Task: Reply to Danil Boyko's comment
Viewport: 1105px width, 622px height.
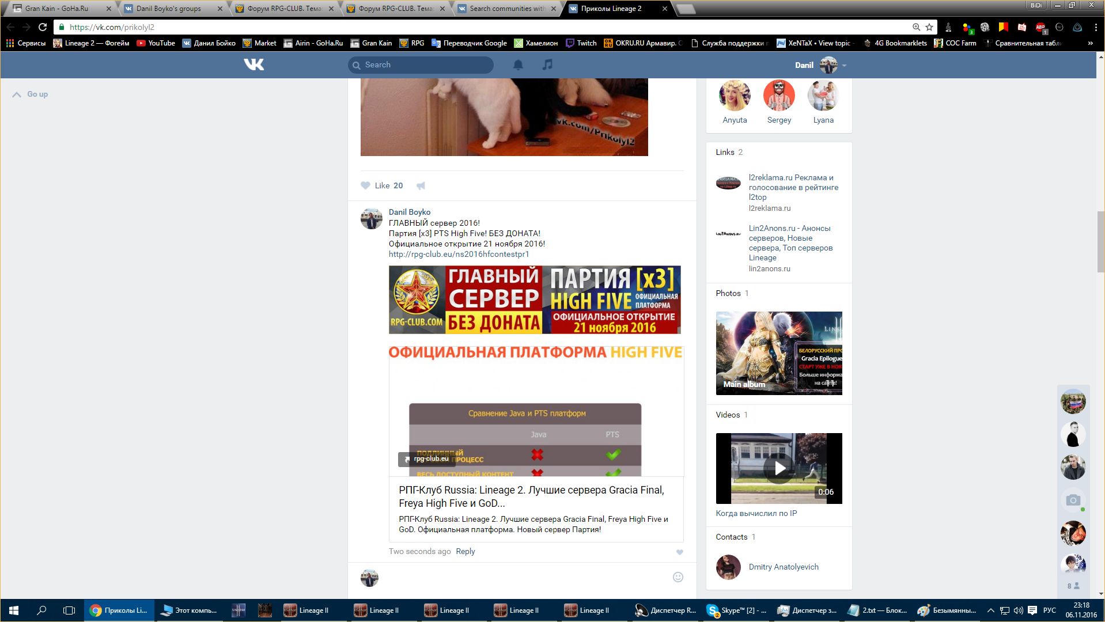Action: pos(466,551)
